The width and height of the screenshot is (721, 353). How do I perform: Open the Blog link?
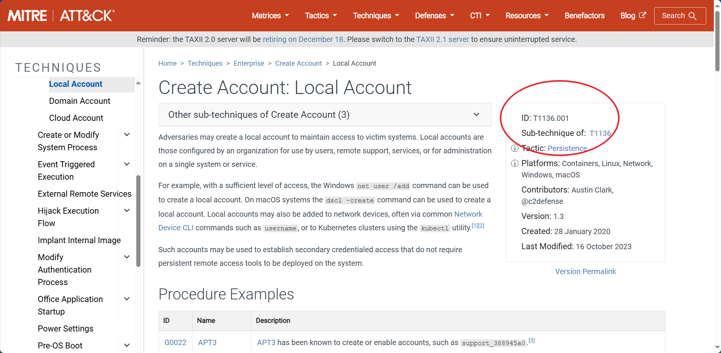click(x=633, y=15)
